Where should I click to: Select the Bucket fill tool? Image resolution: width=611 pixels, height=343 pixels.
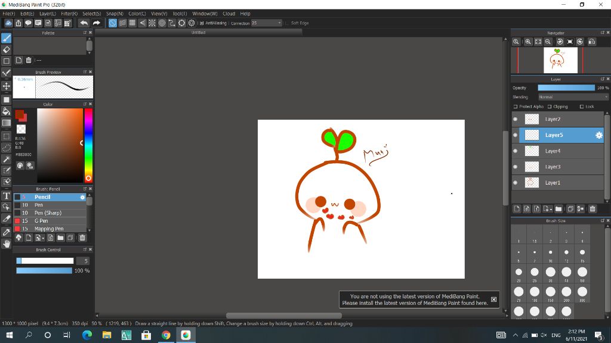[6, 111]
